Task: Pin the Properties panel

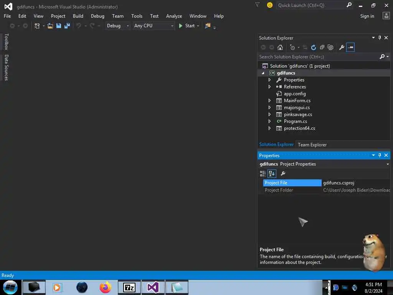Action: (380, 155)
